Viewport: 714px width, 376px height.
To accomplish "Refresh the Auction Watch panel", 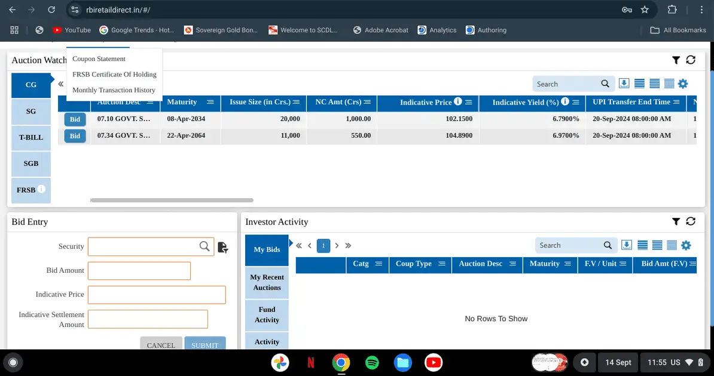I will point(691,60).
